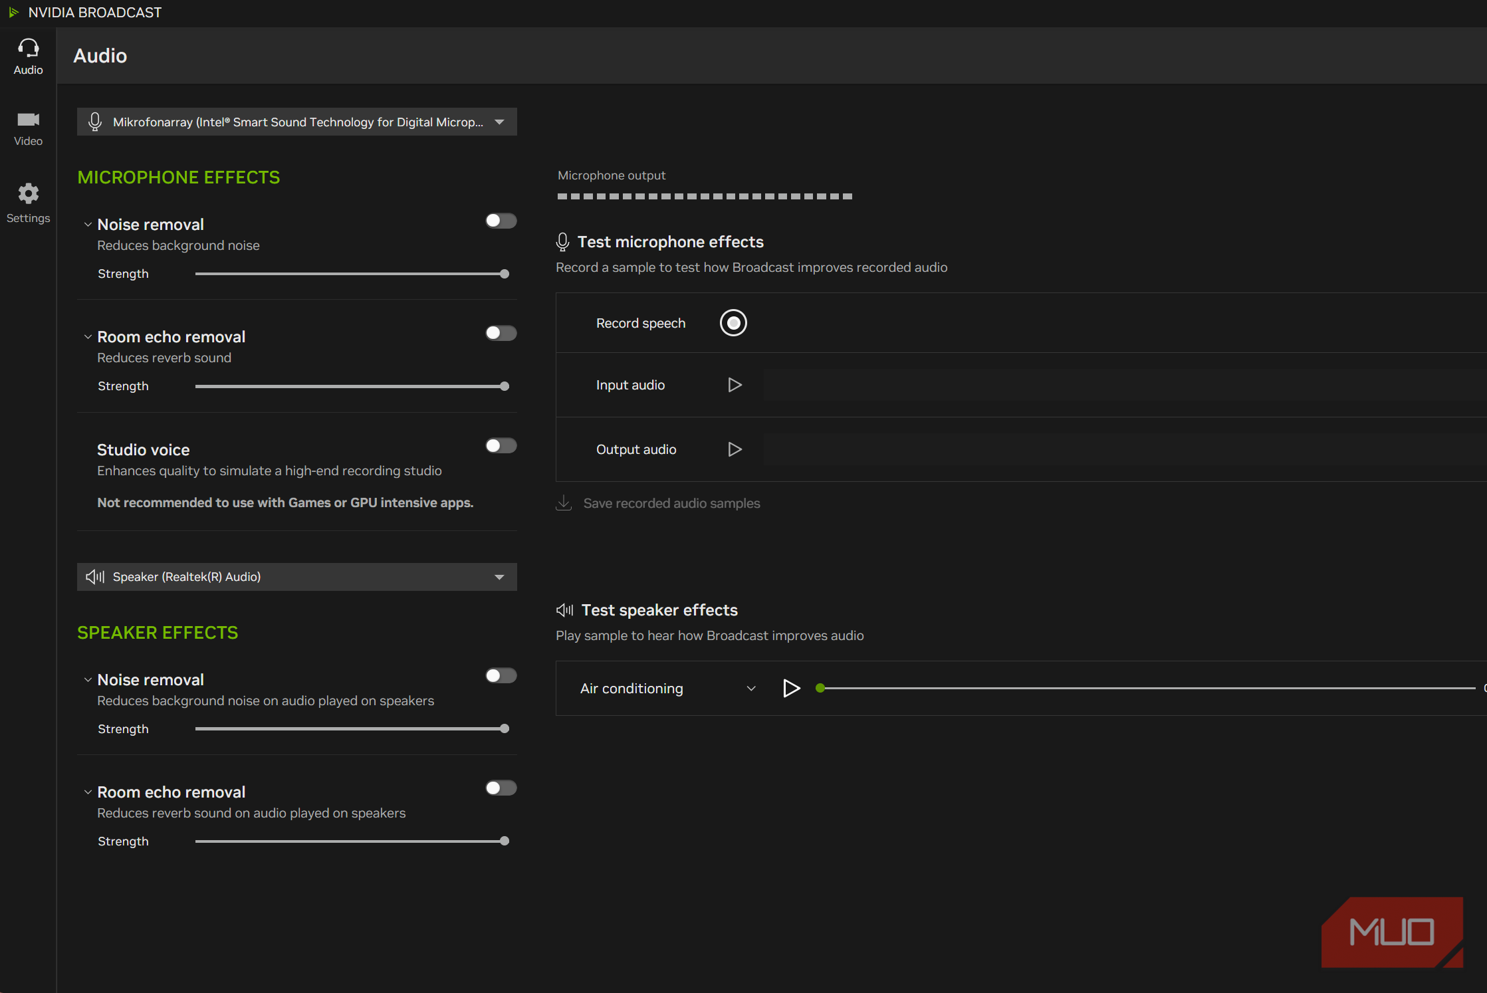The image size is (1487, 993).
Task: Turn on speaker Room echo removal
Action: click(x=501, y=788)
